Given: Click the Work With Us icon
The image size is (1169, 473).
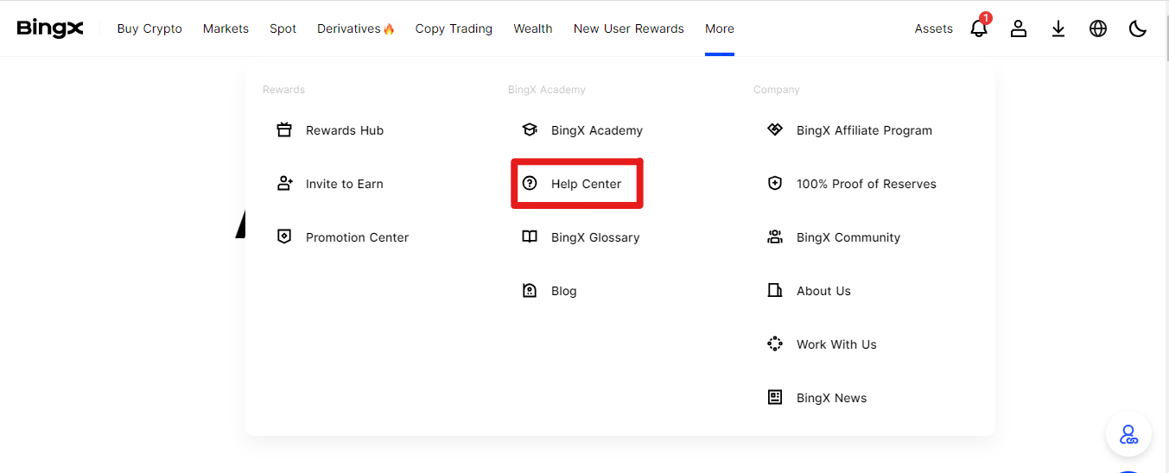Looking at the screenshot, I should coord(775,344).
